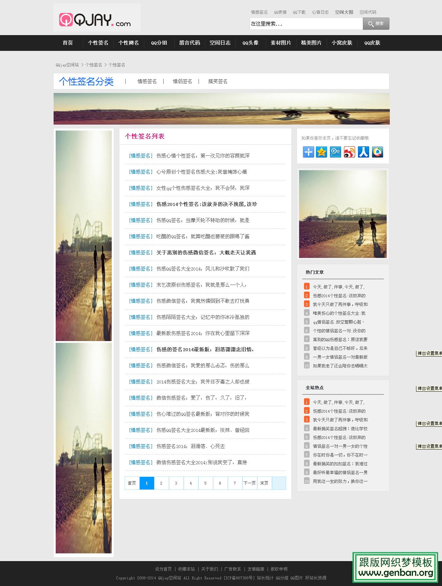Open 全站热点 item 用我这一生的努力
This screenshot has height=586, width=442.
click(x=340, y=481)
